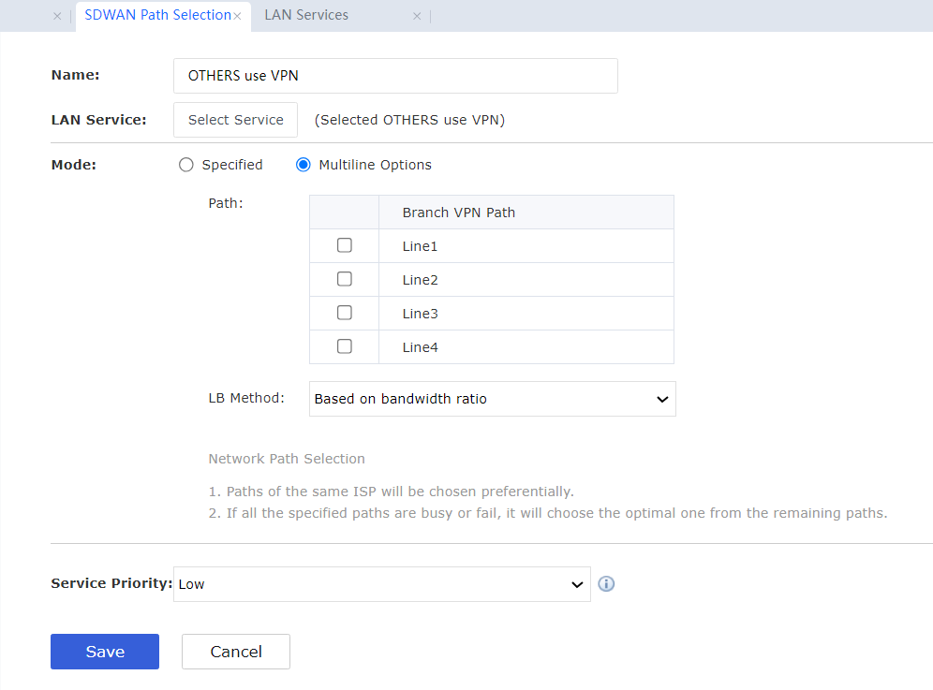Select the Line4 path checkbox
Screen dimensions: 933x690
(x=344, y=346)
